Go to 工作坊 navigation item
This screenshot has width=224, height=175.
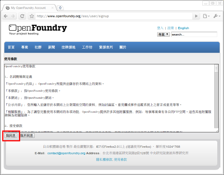pos(87,47)
